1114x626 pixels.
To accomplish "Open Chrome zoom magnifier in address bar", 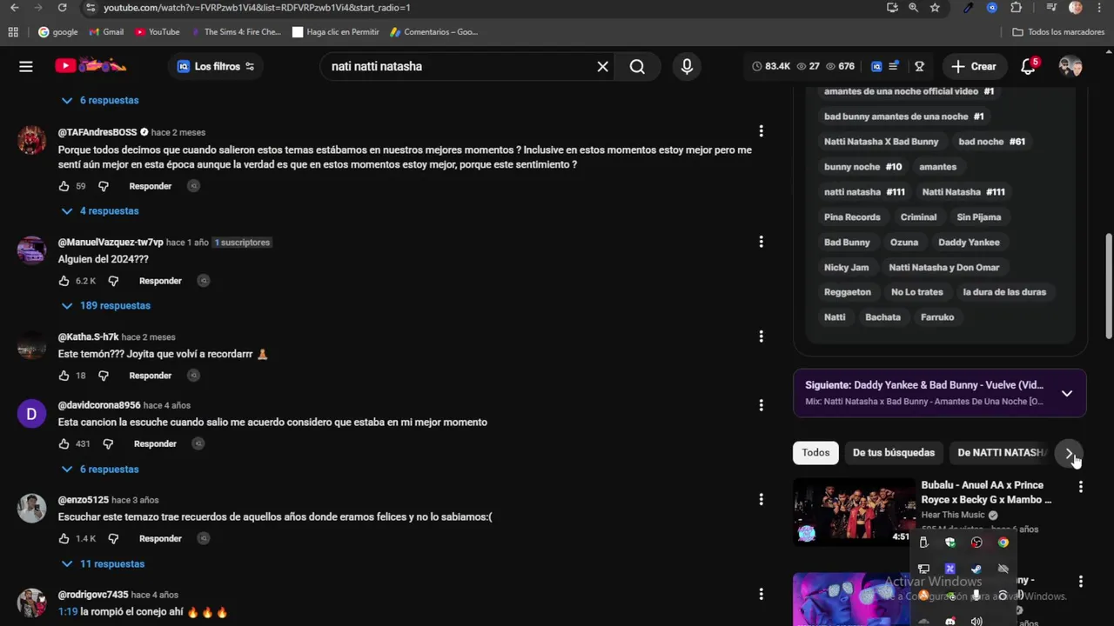I will click(913, 8).
